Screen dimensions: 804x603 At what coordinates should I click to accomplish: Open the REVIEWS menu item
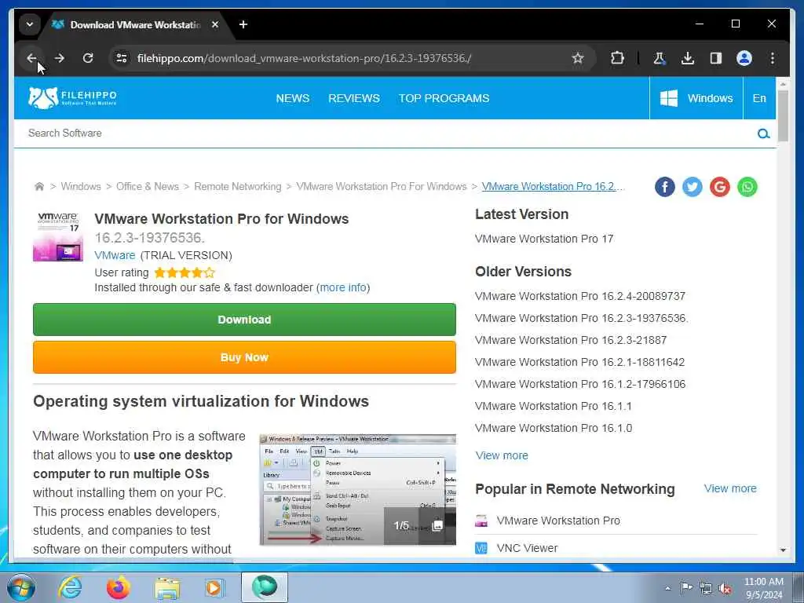[354, 98]
